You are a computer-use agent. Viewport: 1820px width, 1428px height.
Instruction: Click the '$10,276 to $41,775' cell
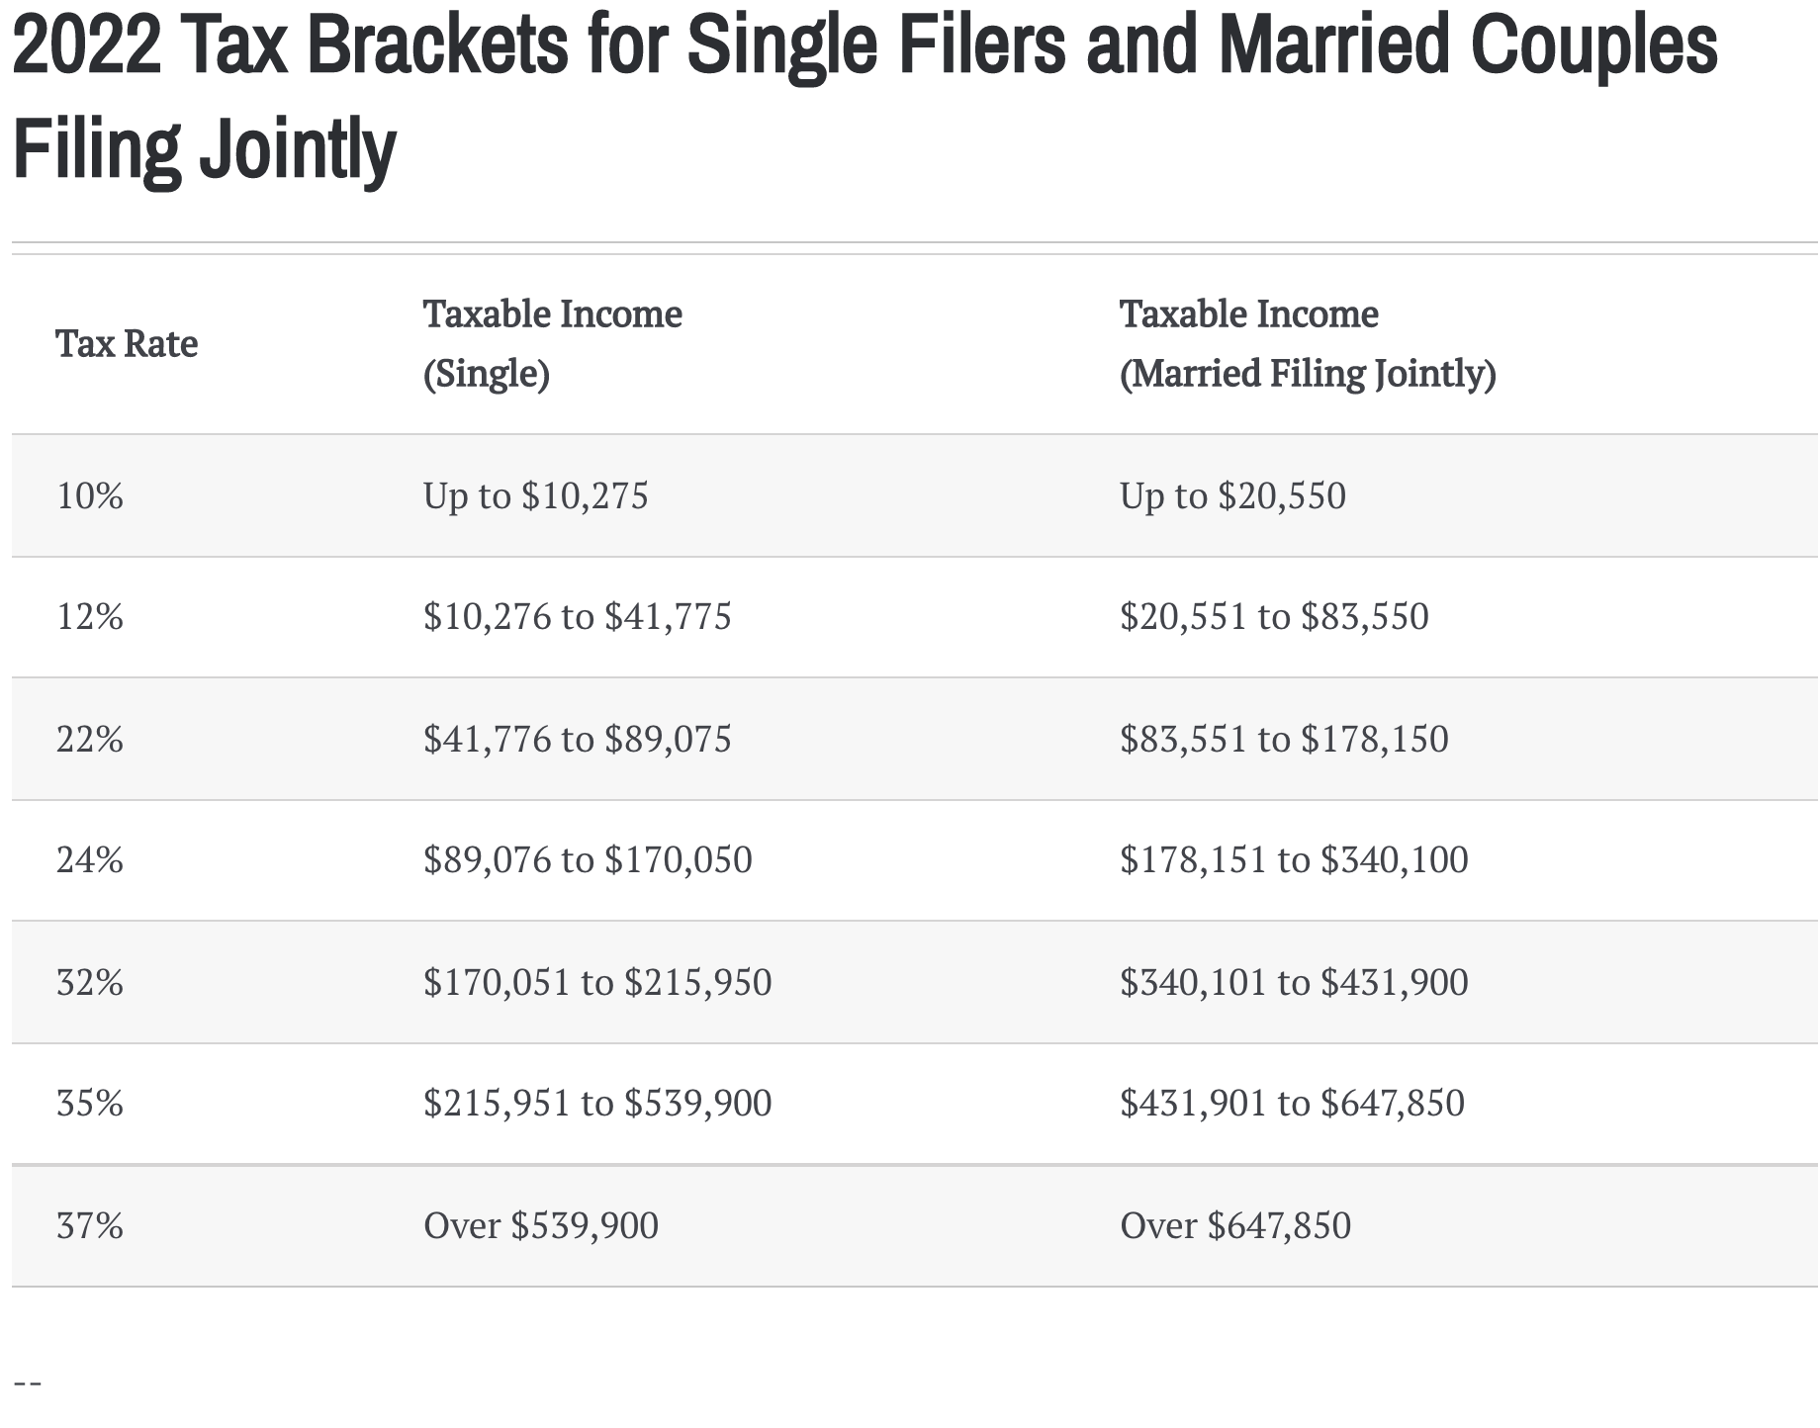coord(578,617)
